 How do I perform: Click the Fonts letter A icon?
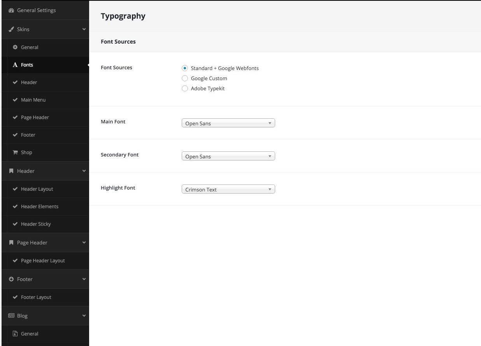point(15,65)
